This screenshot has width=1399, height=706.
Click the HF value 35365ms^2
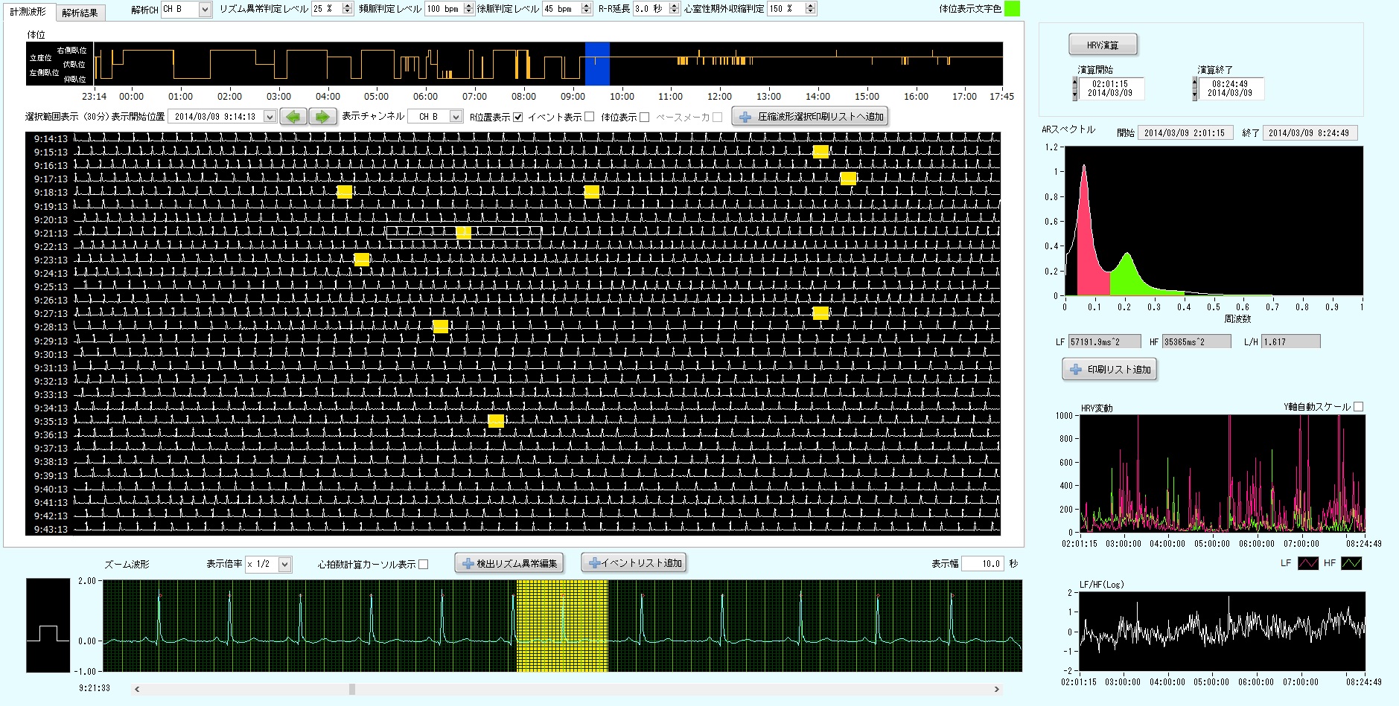[1197, 341]
